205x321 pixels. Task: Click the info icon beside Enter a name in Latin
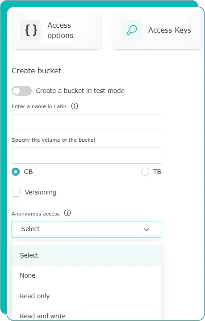tap(75, 106)
